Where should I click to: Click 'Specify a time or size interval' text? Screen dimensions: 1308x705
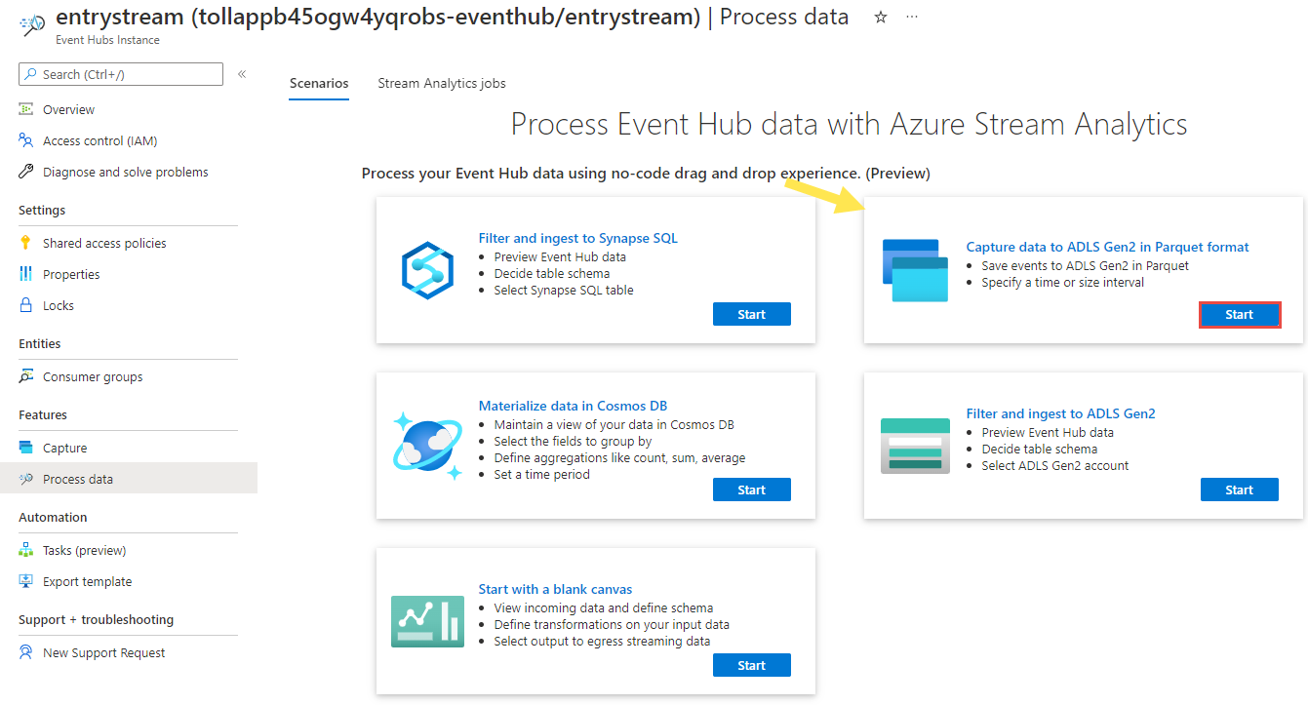[x=1062, y=282]
